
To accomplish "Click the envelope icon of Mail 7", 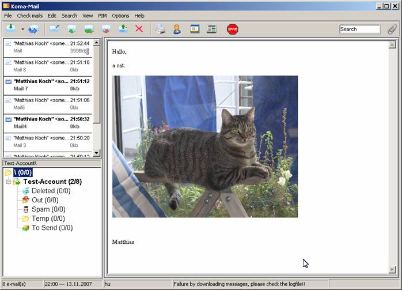I will coord(9,82).
